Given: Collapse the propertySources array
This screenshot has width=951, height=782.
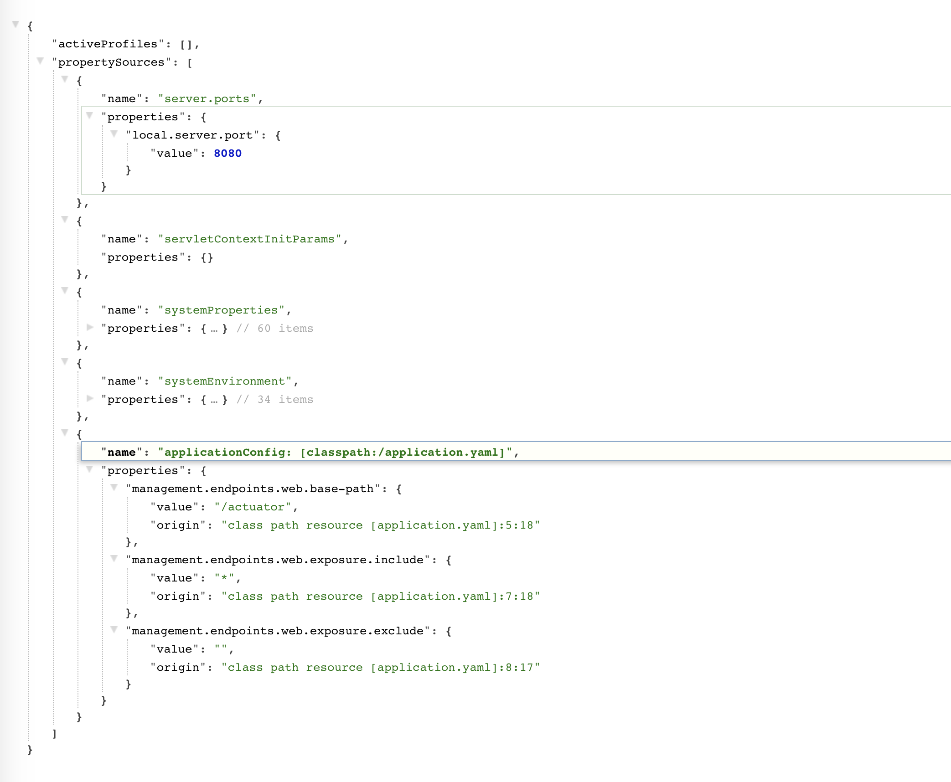Looking at the screenshot, I should click(40, 61).
